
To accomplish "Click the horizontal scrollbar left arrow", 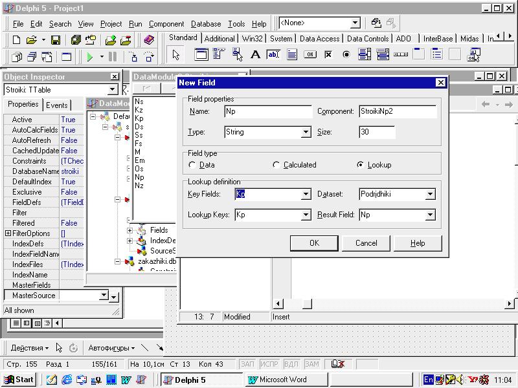I will pos(278,304).
